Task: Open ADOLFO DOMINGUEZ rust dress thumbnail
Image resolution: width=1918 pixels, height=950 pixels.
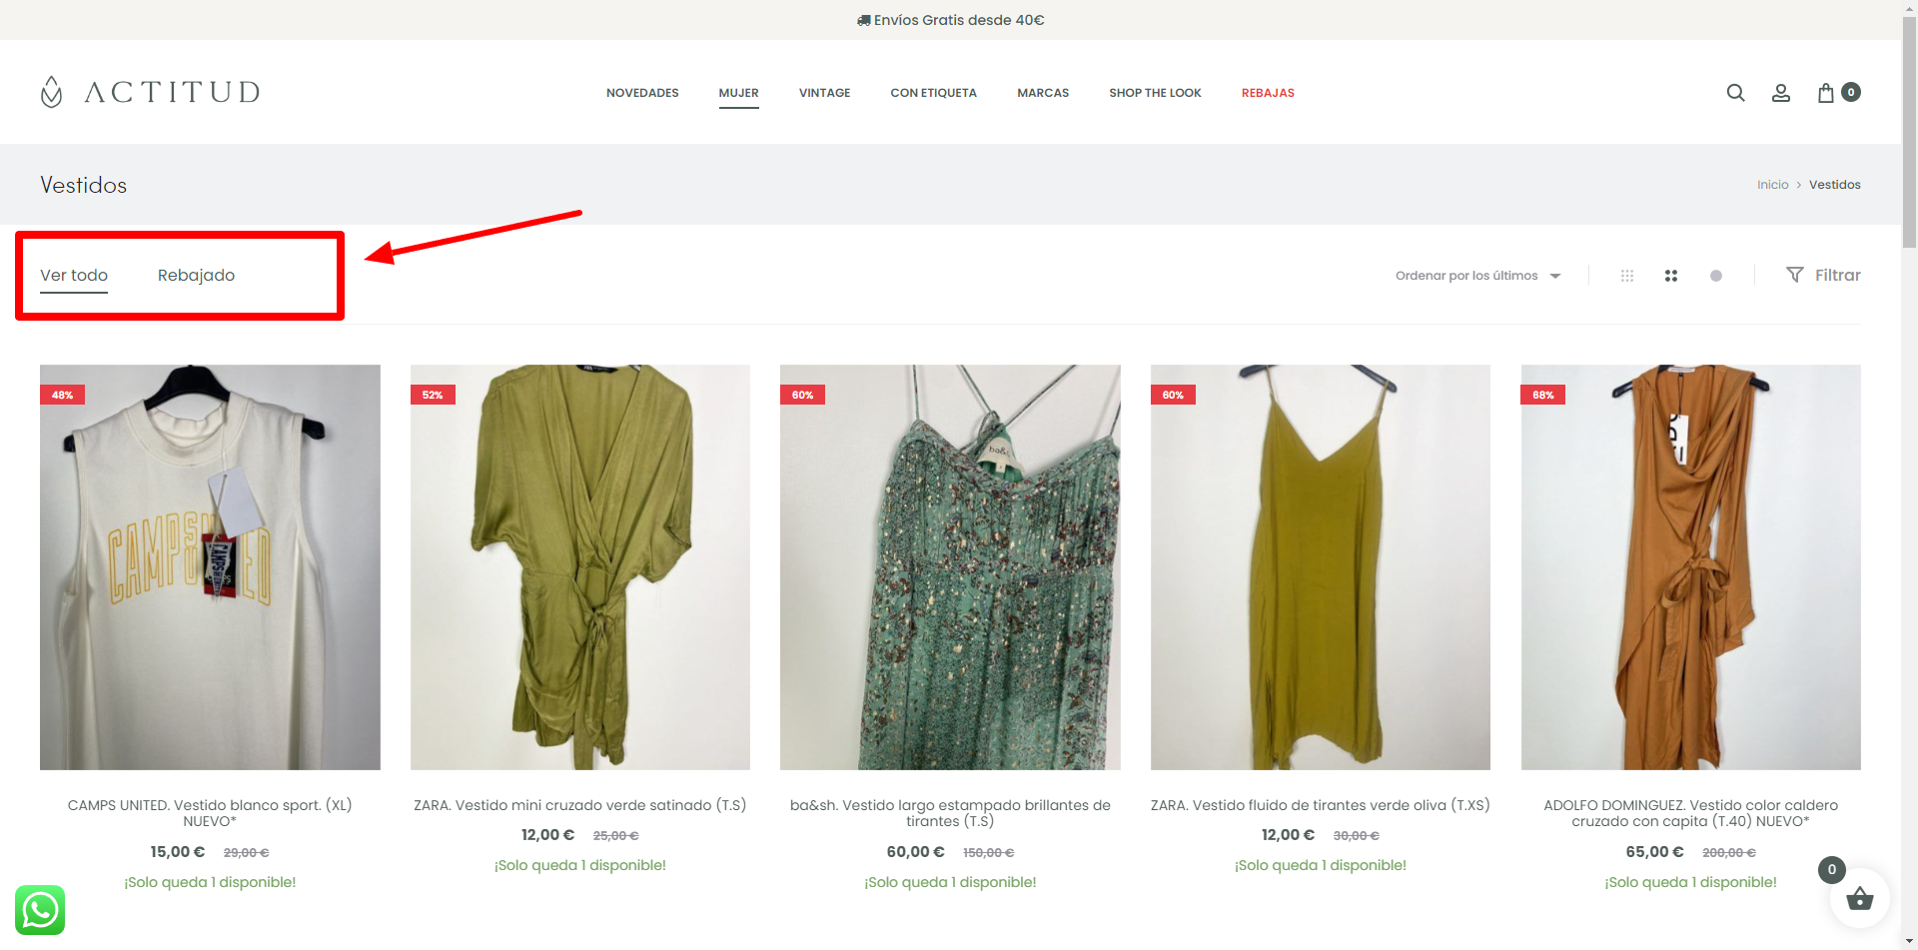Action: point(1691,567)
